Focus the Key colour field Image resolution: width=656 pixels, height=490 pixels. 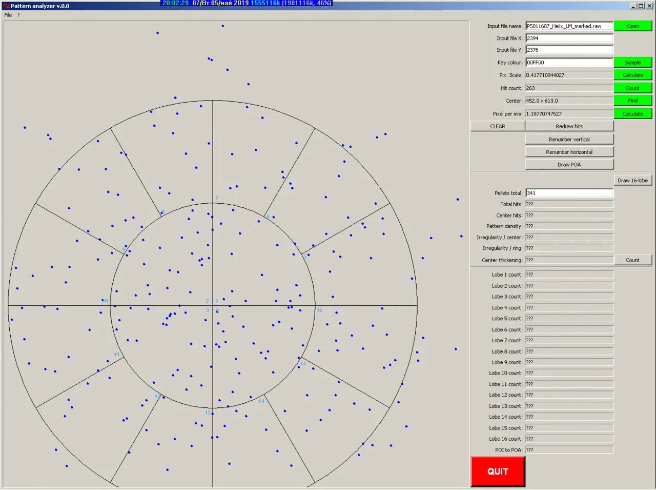point(569,63)
